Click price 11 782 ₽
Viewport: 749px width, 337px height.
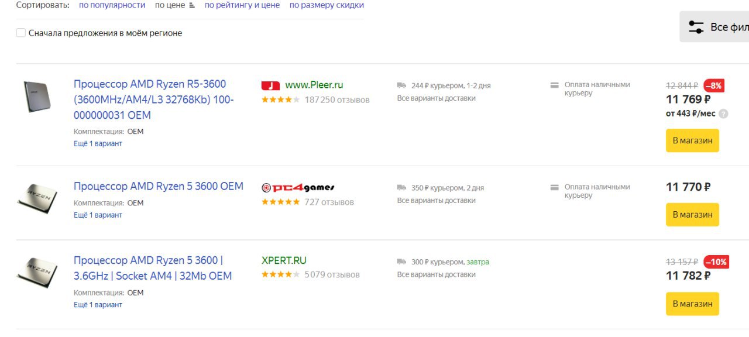click(688, 276)
